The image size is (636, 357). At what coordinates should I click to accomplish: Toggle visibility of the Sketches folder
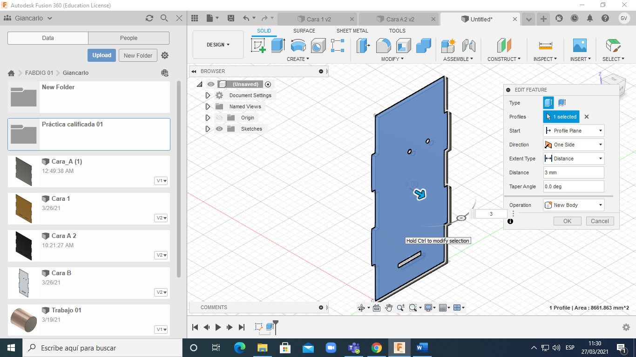[219, 129]
